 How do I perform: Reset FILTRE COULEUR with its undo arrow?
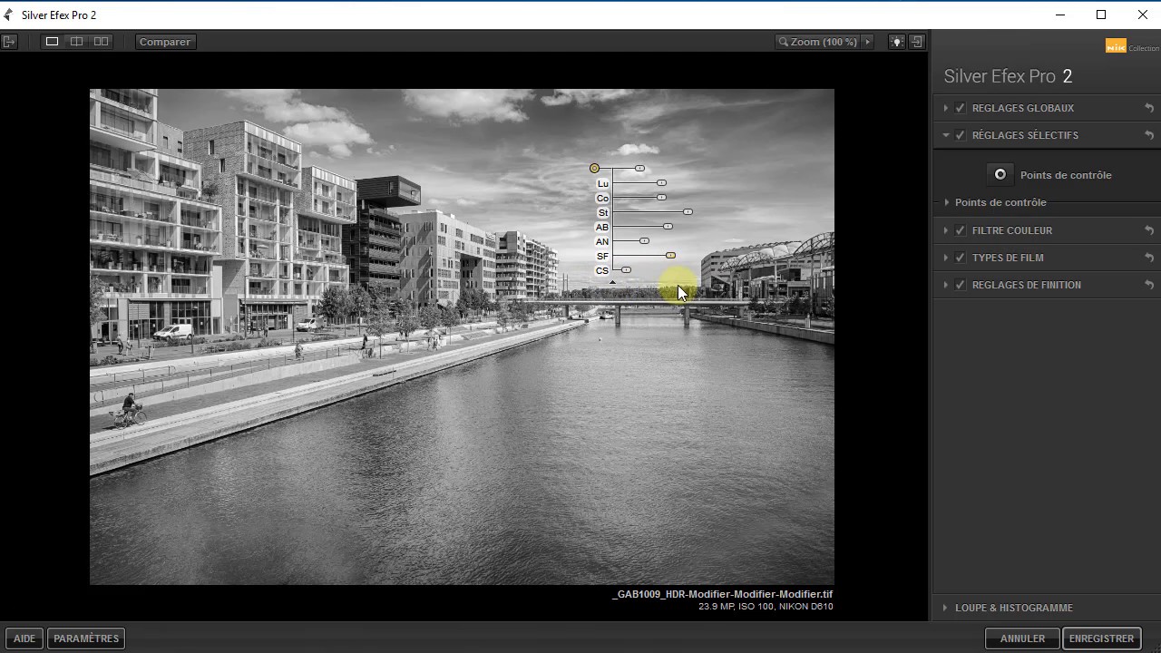(x=1149, y=230)
